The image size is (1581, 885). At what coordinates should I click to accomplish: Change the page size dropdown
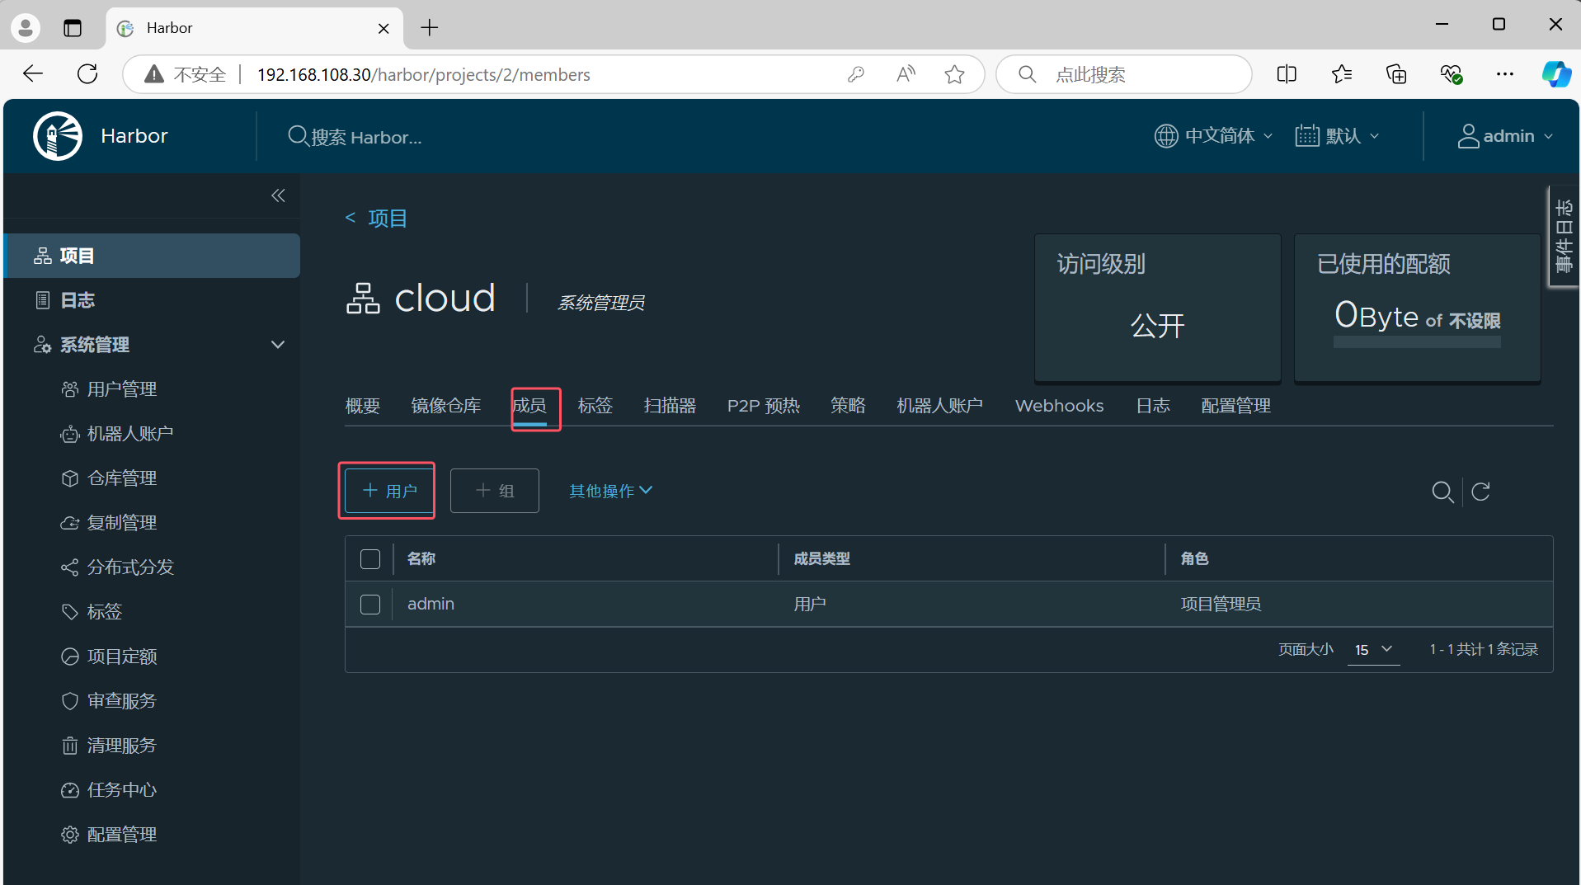pos(1374,650)
